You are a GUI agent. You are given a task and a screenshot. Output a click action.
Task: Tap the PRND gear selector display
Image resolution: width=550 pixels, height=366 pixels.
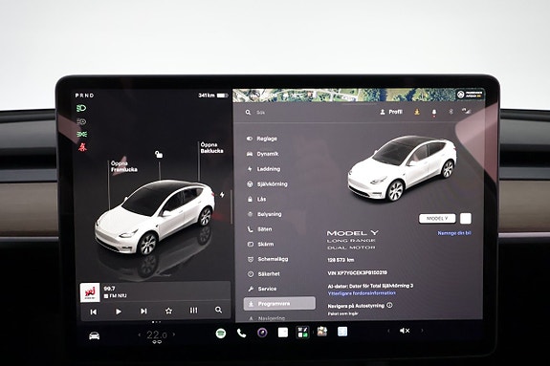(84, 96)
